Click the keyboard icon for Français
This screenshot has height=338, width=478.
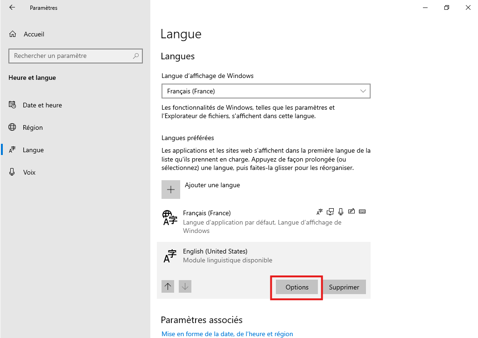[362, 211]
